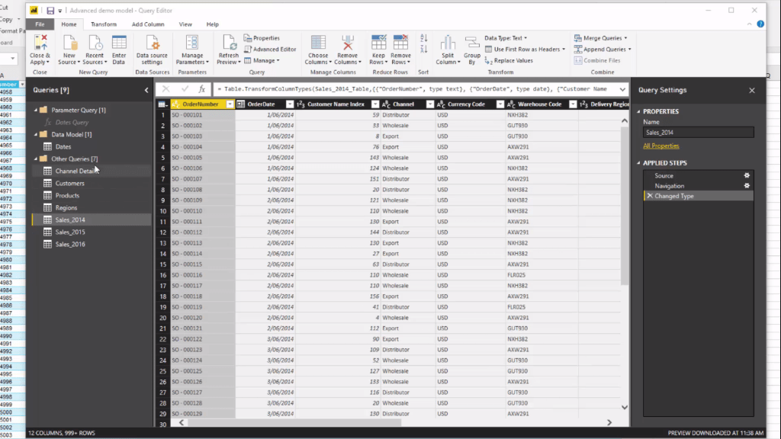Click the Manage Parameters icon
The height and width of the screenshot is (439, 781).
191,43
